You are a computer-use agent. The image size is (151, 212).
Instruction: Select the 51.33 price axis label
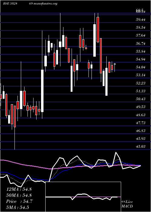141,91
